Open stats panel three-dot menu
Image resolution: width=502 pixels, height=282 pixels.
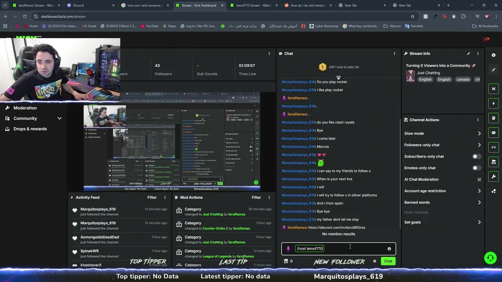(269, 54)
